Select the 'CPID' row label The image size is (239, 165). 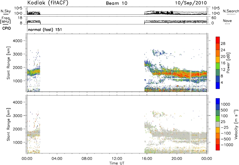click(7, 28)
